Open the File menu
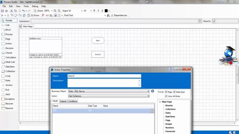The width and height of the screenshot is (239, 134). pos(4,6)
